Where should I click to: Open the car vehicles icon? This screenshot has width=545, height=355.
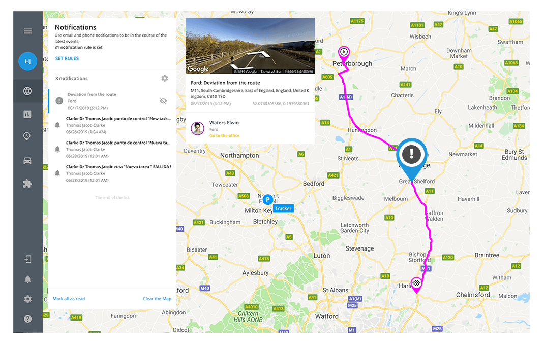(x=27, y=161)
